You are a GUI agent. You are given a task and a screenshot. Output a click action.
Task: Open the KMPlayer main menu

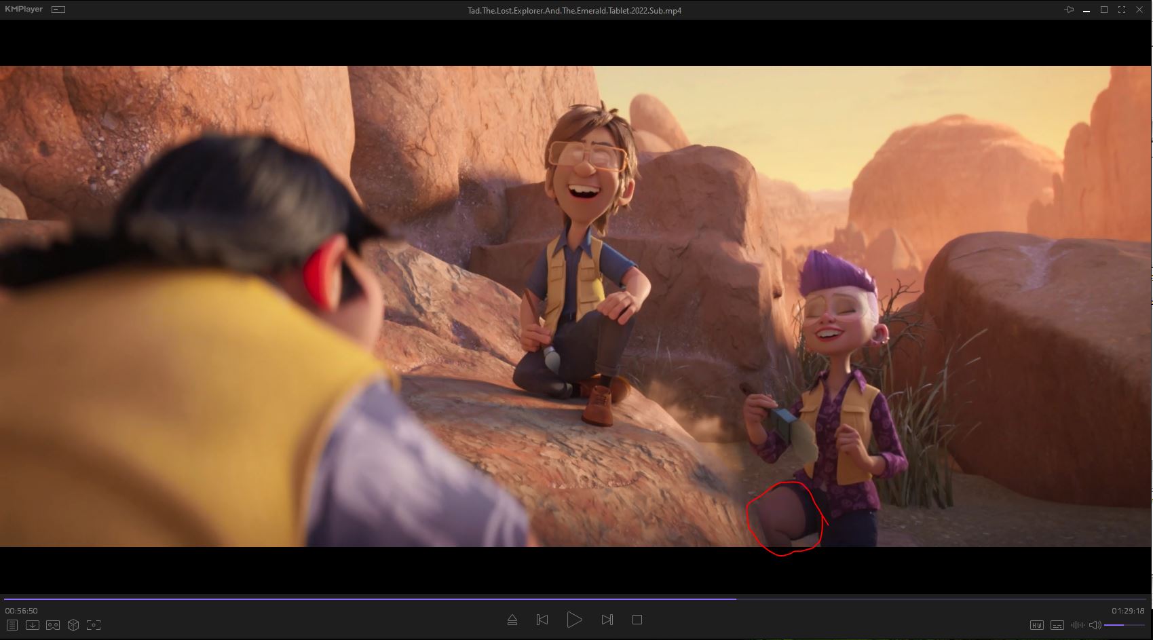[x=23, y=10]
